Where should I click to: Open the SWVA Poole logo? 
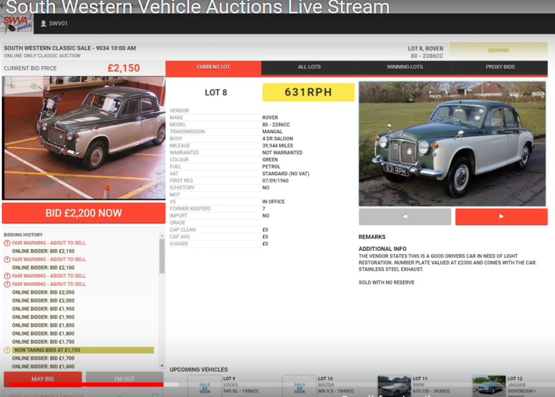click(x=17, y=24)
